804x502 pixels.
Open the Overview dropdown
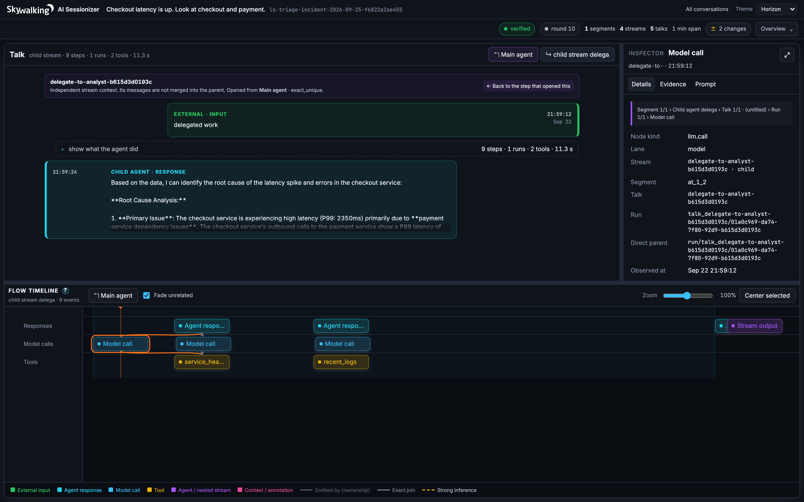coord(776,29)
